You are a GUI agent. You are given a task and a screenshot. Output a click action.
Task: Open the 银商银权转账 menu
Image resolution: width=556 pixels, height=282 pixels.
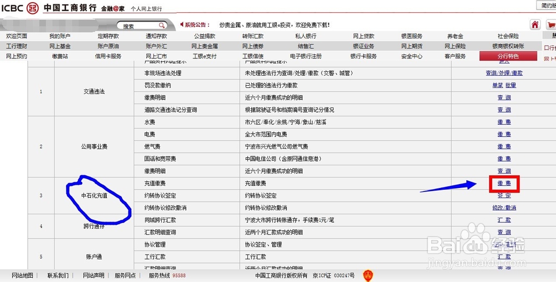pyautogui.click(x=508, y=46)
